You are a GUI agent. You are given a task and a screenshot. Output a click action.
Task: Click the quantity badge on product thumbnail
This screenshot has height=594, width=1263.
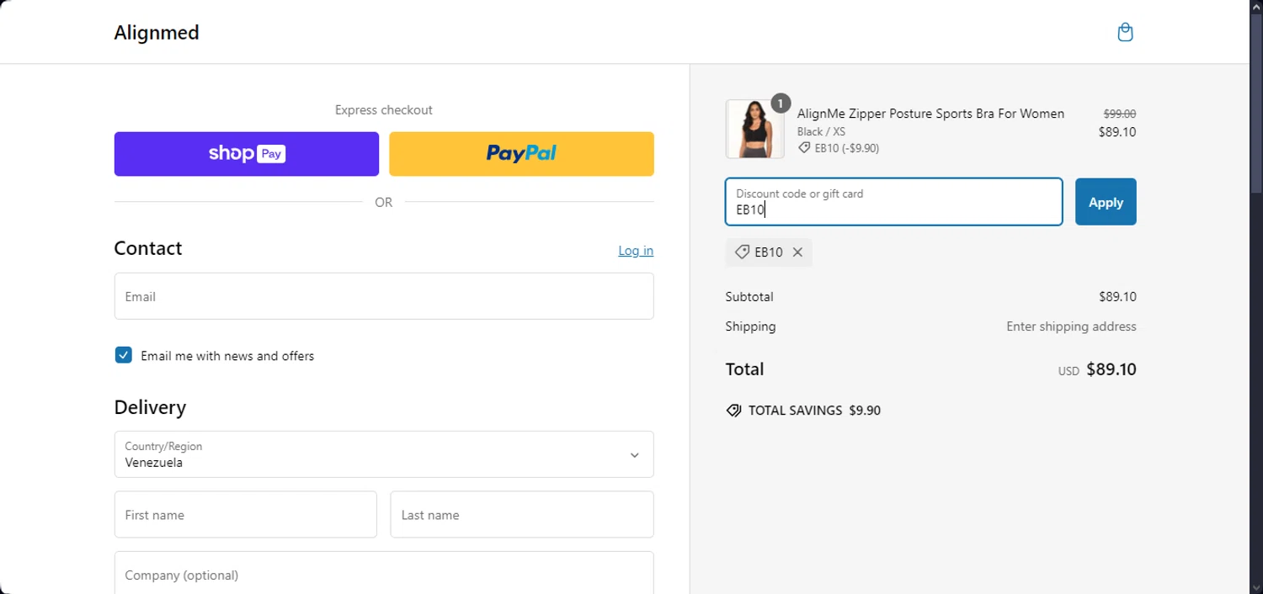coord(781,103)
